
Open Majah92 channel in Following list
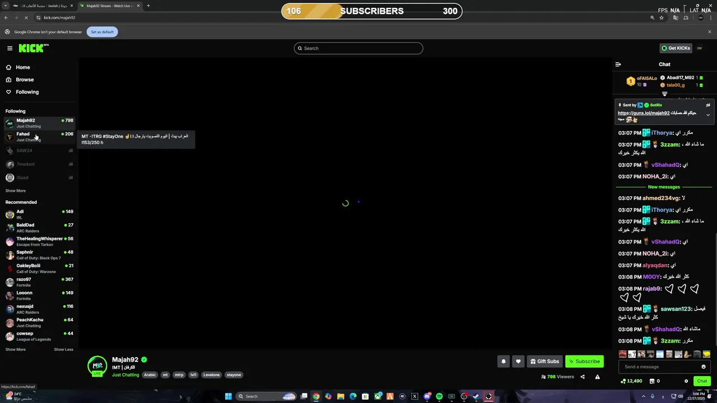click(x=39, y=123)
